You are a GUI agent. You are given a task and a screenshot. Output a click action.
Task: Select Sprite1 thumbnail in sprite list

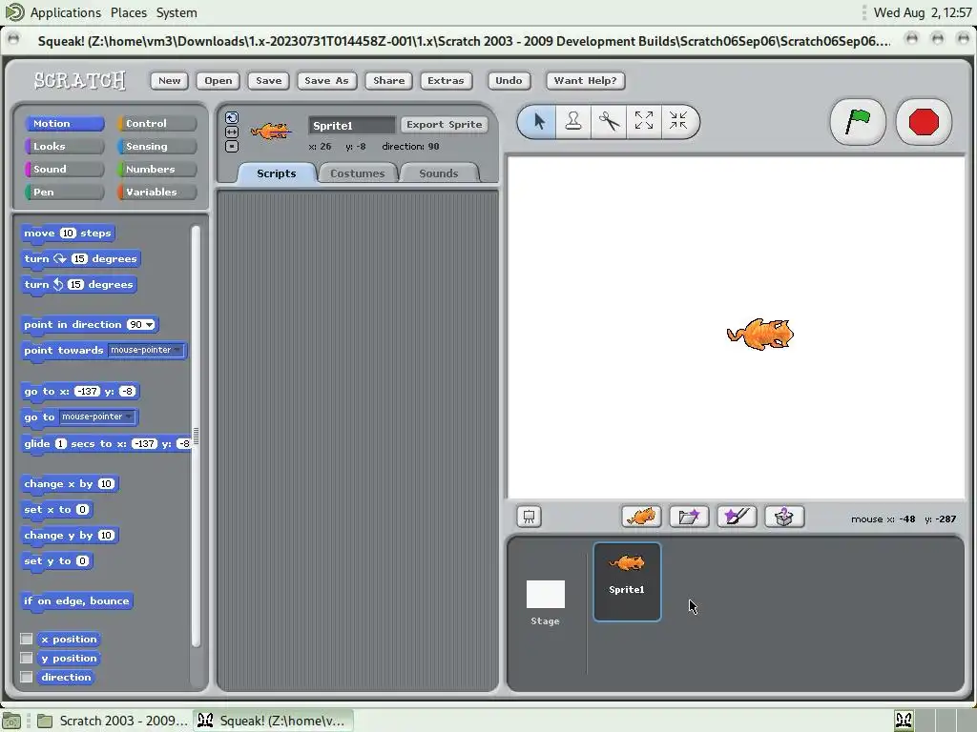pos(627,581)
